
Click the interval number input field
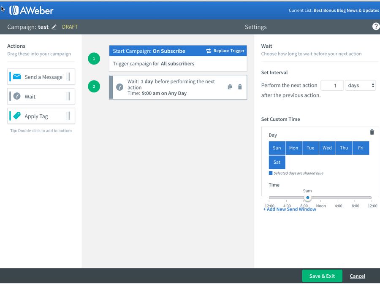(332, 86)
